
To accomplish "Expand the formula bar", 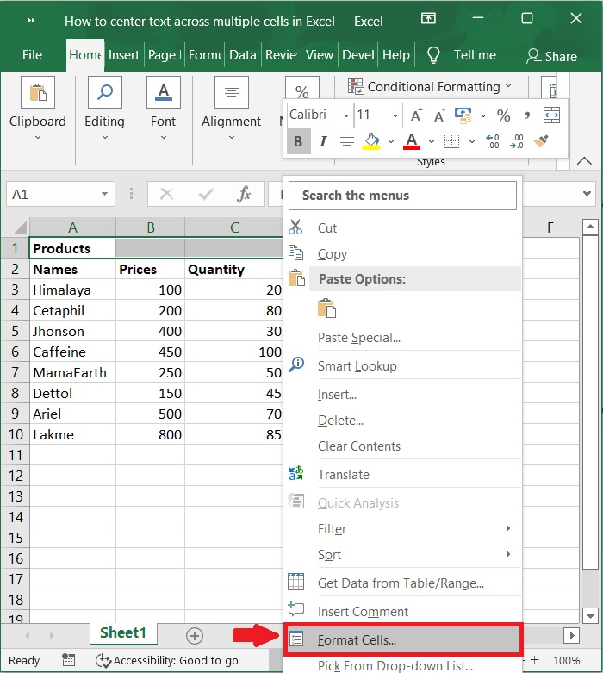I will (587, 194).
